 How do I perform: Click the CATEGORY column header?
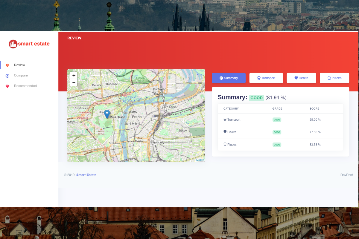231,109
